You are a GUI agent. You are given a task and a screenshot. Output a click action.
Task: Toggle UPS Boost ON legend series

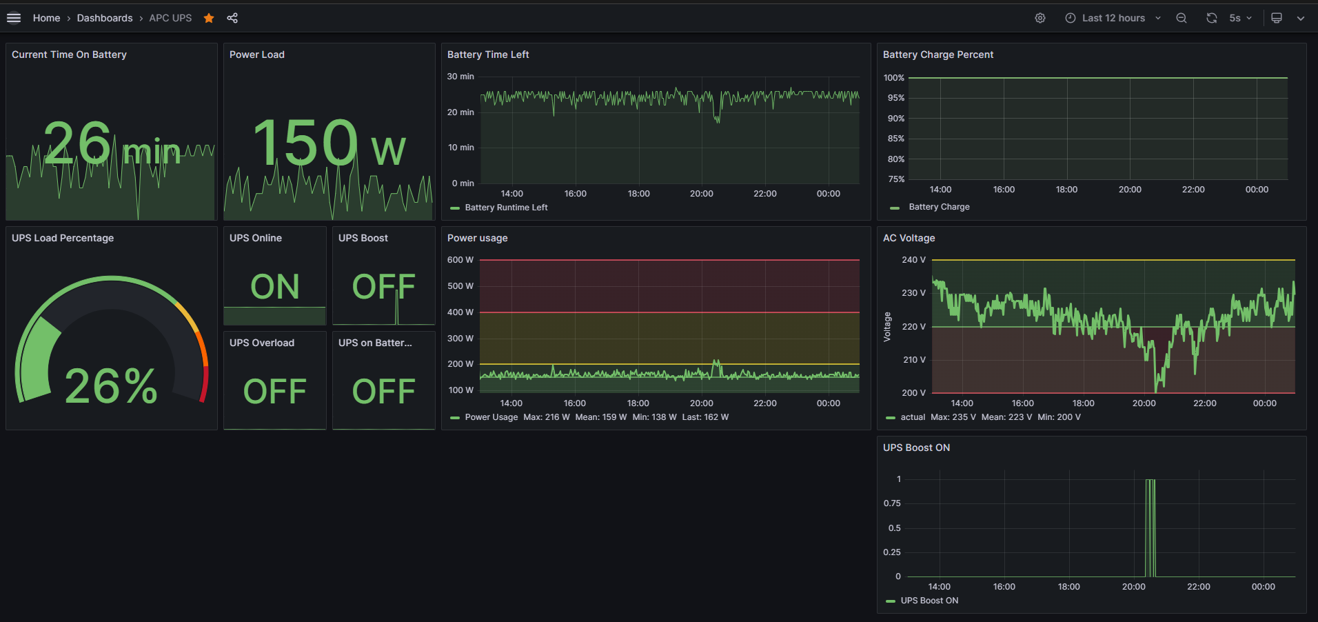pos(929,601)
